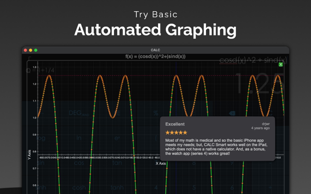
Task: Click the faded tan key
Action: click(117, 163)
